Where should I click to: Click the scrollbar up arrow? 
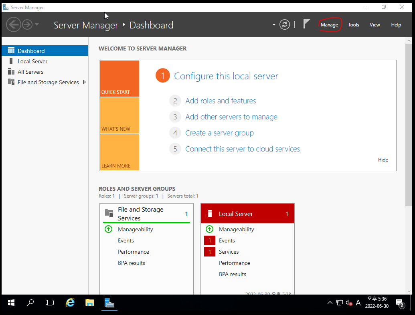click(409, 41)
